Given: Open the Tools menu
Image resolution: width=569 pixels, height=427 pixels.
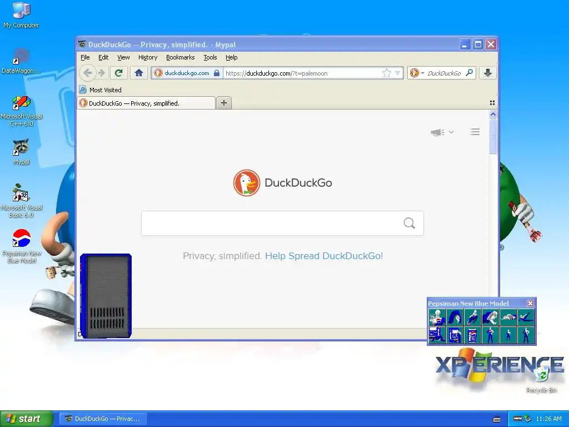Looking at the screenshot, I should 210,57.
